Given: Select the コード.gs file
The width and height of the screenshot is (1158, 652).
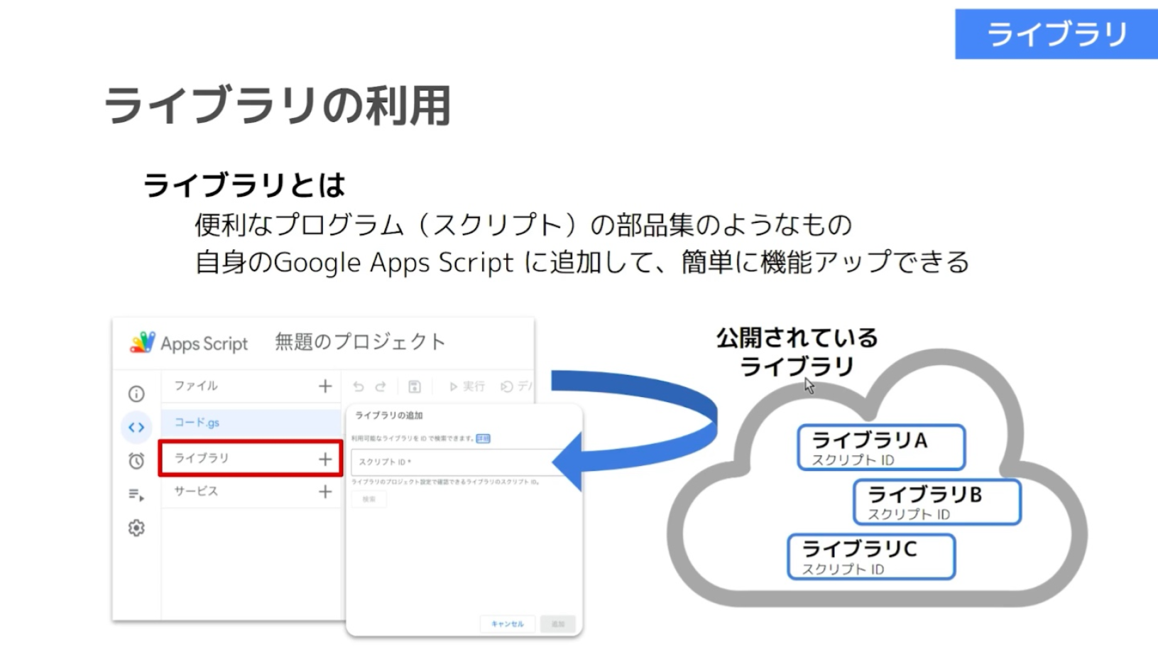Looking at the screenshot, I should (251, 422).
